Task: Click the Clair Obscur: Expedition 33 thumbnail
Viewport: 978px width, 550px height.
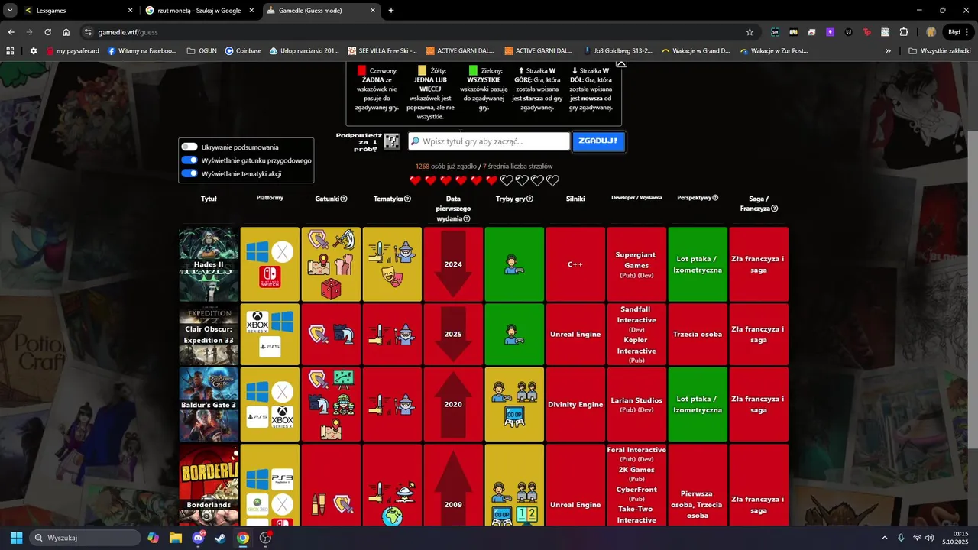Action: [x=209, y=335]
